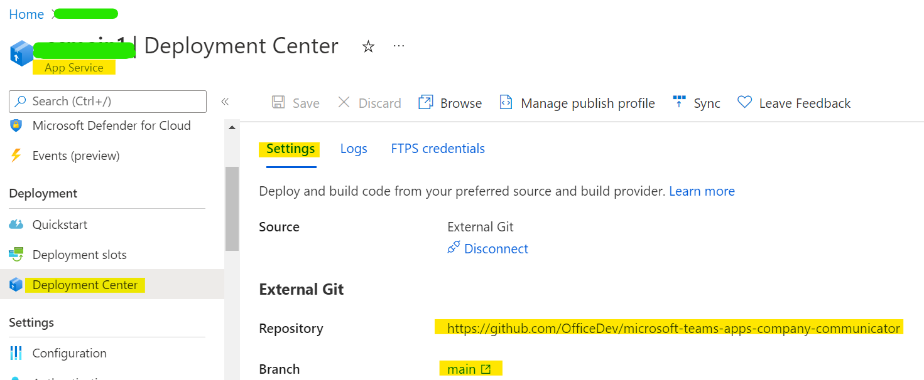Click the Disconnect plug icon
The image size is (924, 380).
(x=454, y=248)
